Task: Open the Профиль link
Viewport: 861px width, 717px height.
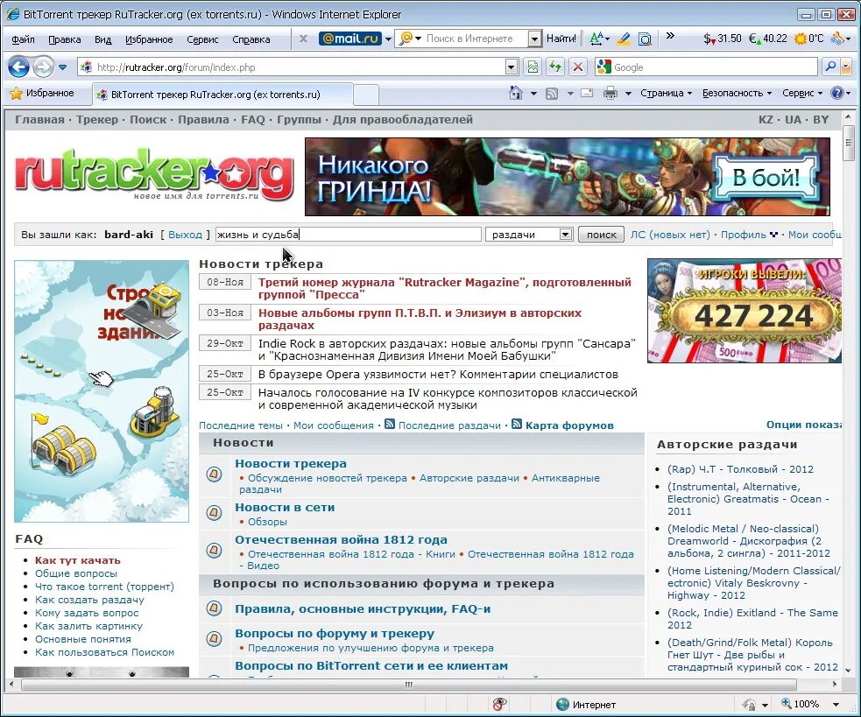Action: click(744, 235)
